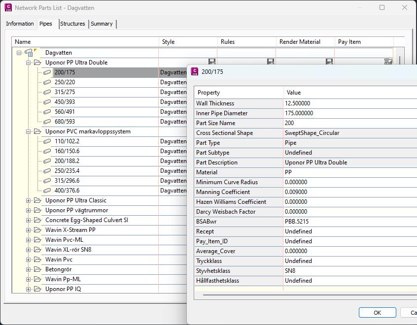417x325 pixels.
Task: Click the Render Material column save icon
Action: (329, 62)
